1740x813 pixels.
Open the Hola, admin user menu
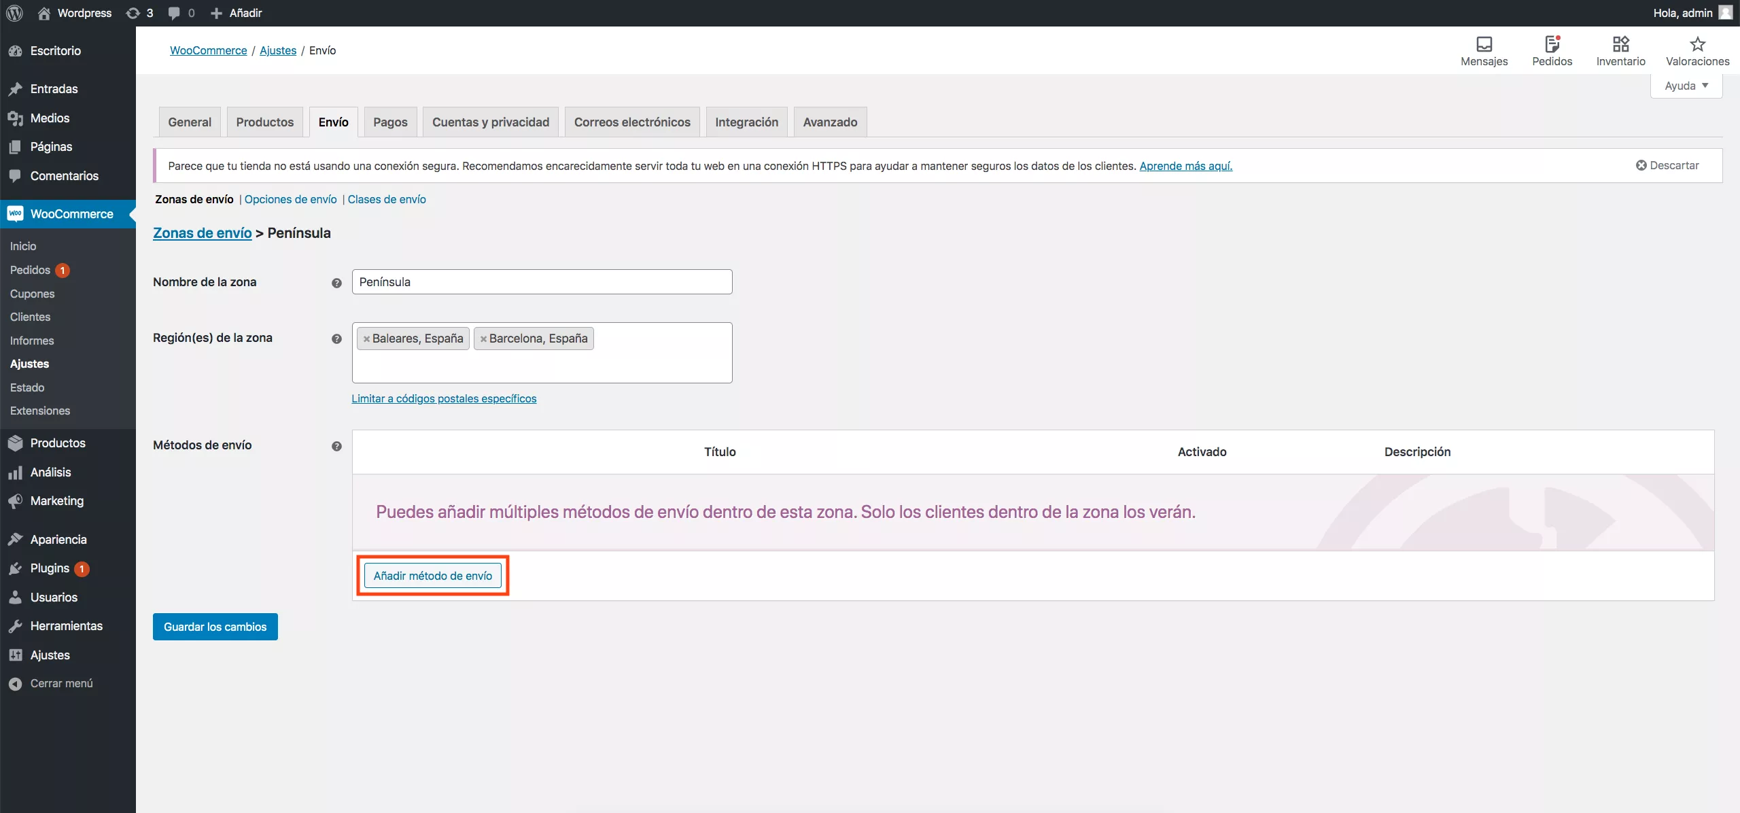pos(1692,13)
